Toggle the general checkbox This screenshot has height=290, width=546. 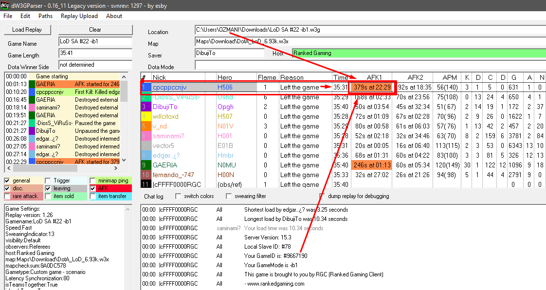(7, 181)
